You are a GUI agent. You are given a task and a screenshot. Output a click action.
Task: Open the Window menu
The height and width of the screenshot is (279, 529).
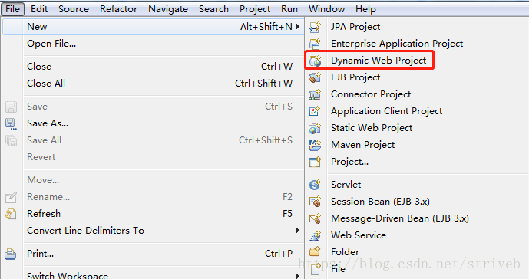click(x=326, y=9)
